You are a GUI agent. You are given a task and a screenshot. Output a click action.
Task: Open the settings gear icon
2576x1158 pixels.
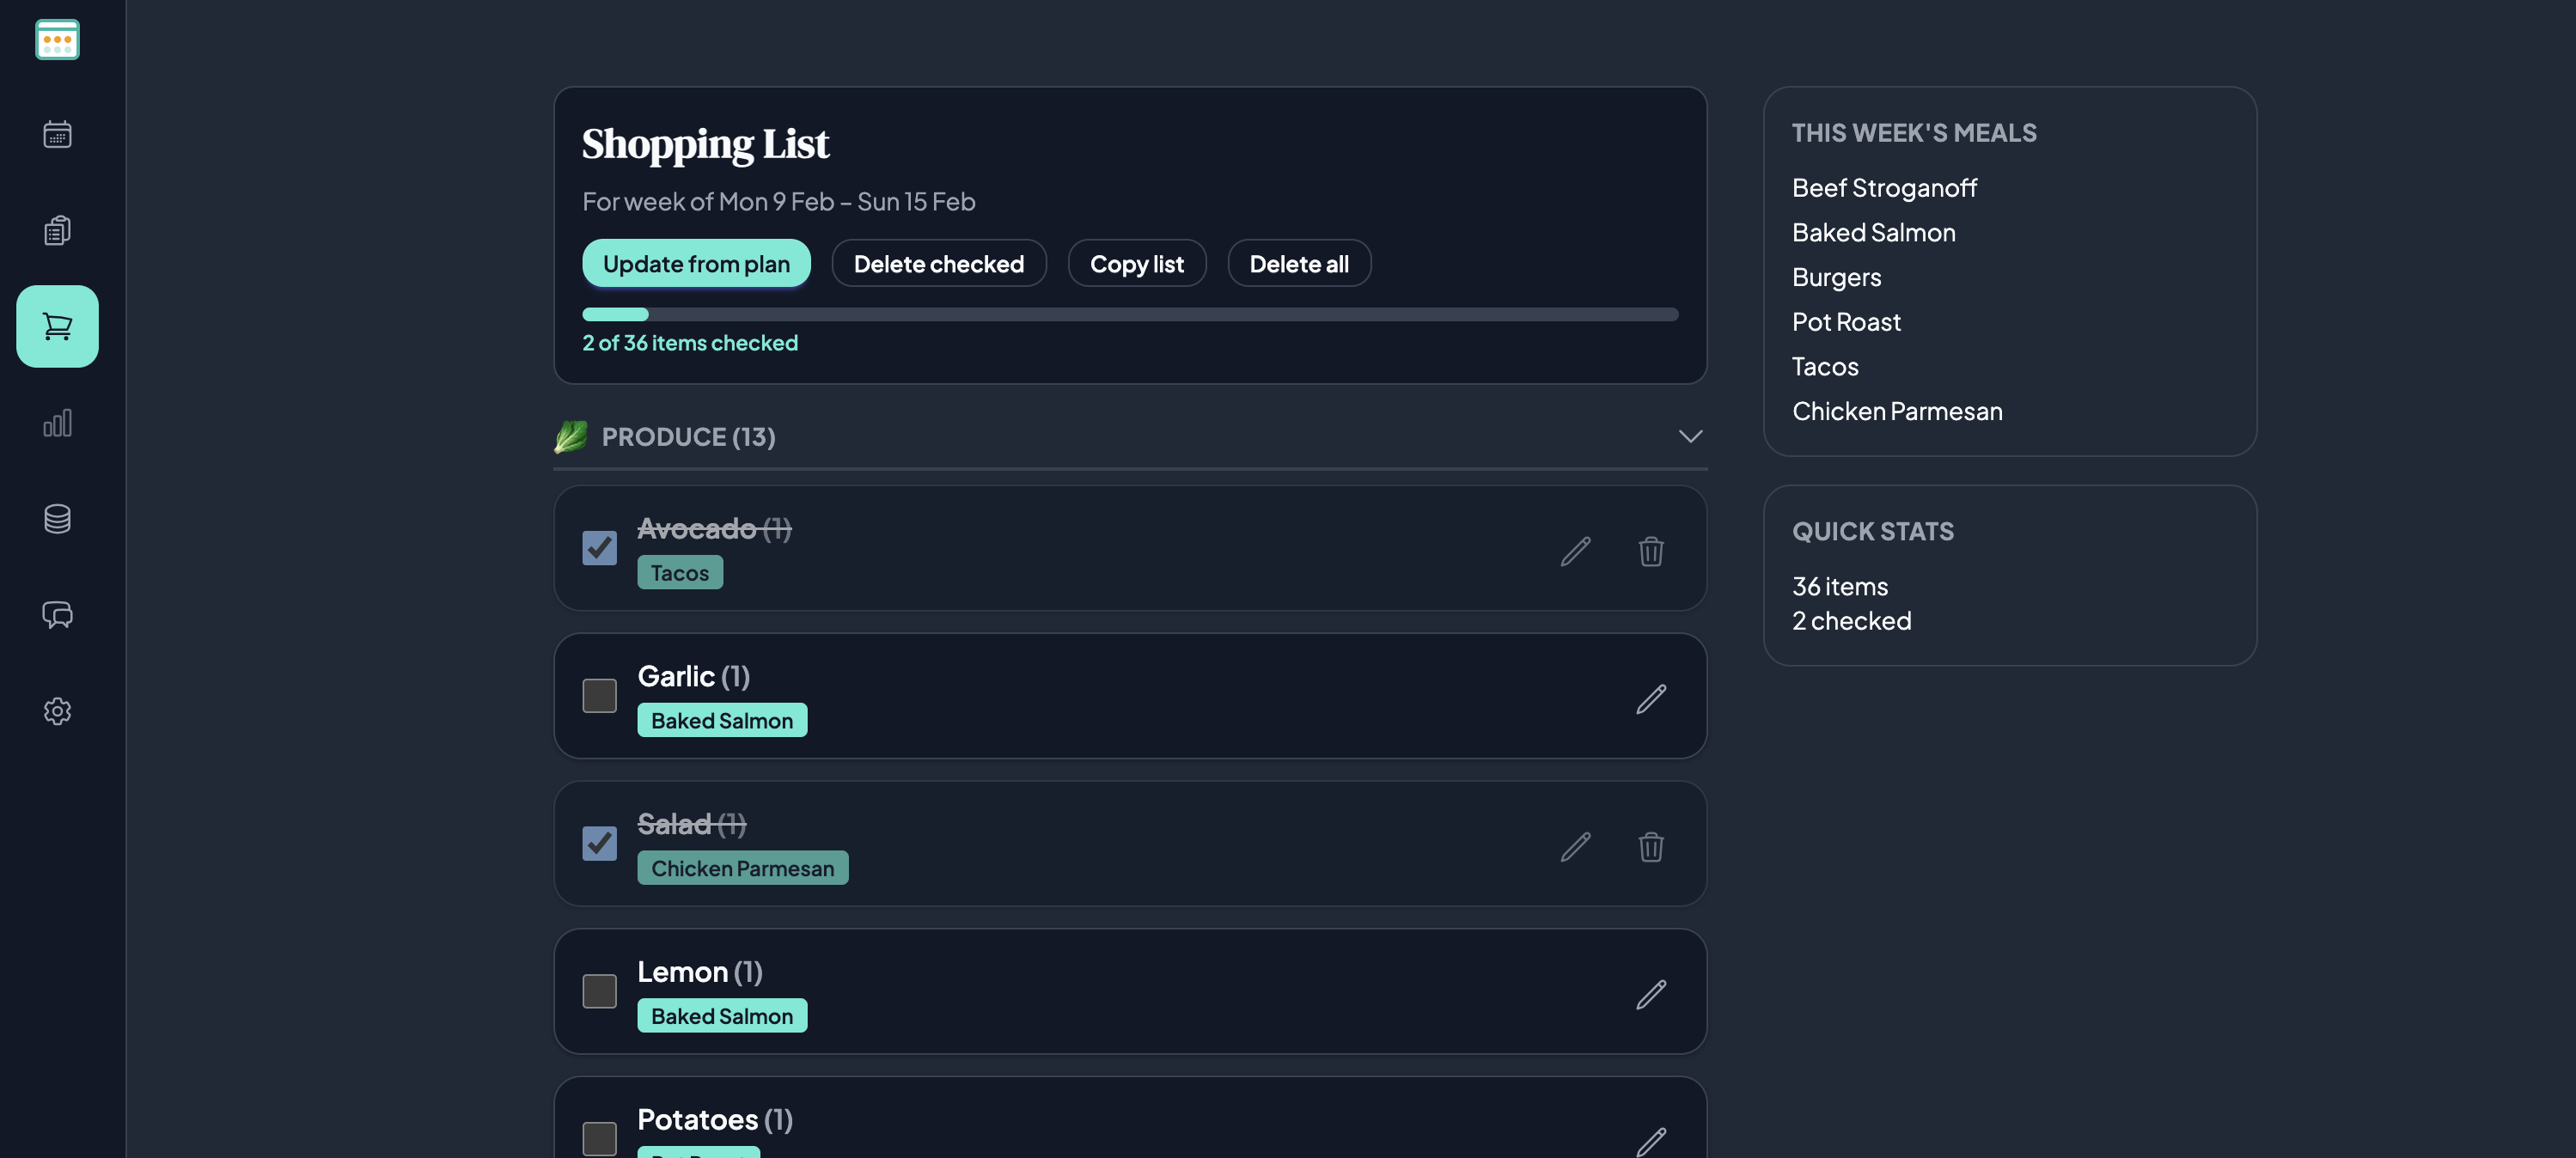pos(57,711)
